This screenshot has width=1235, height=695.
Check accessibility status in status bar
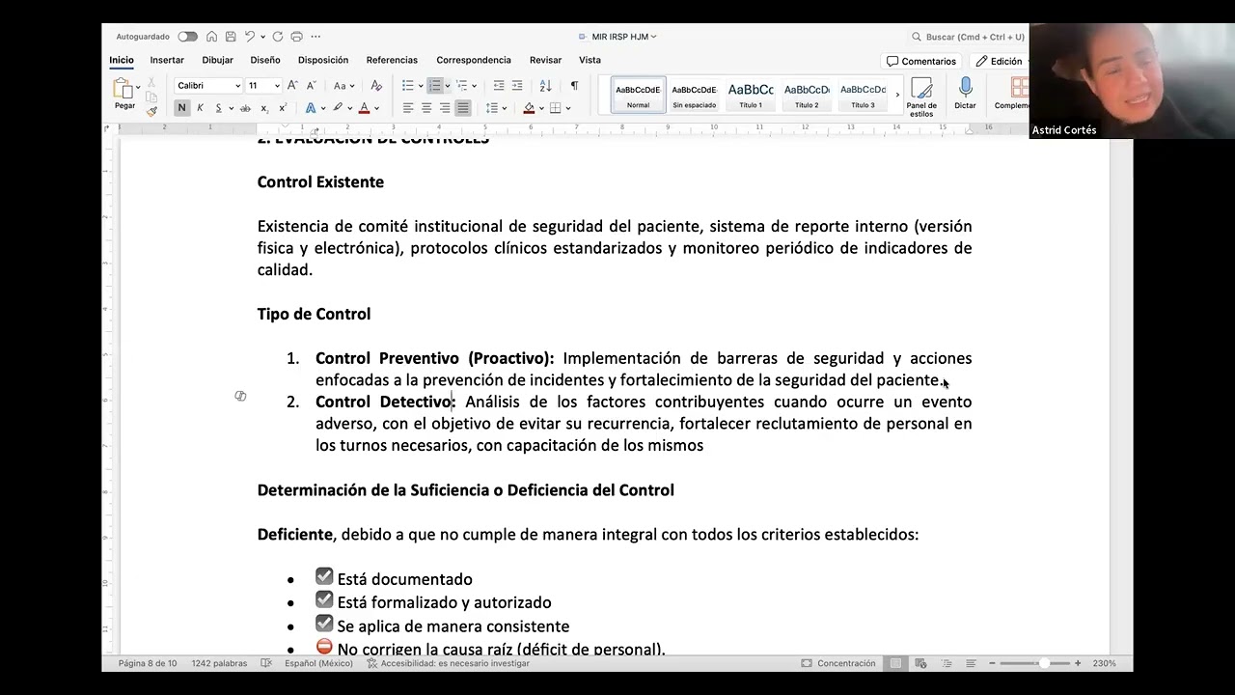pyautogui.click(x=448, y=663)
